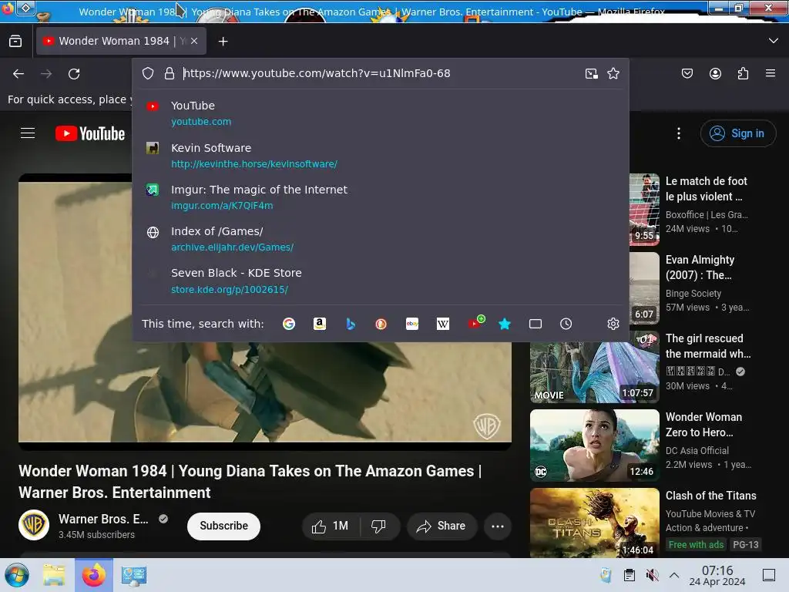Search this time with Amazon
The height and width of the screenshot is (592, 789).
(320, 324)
